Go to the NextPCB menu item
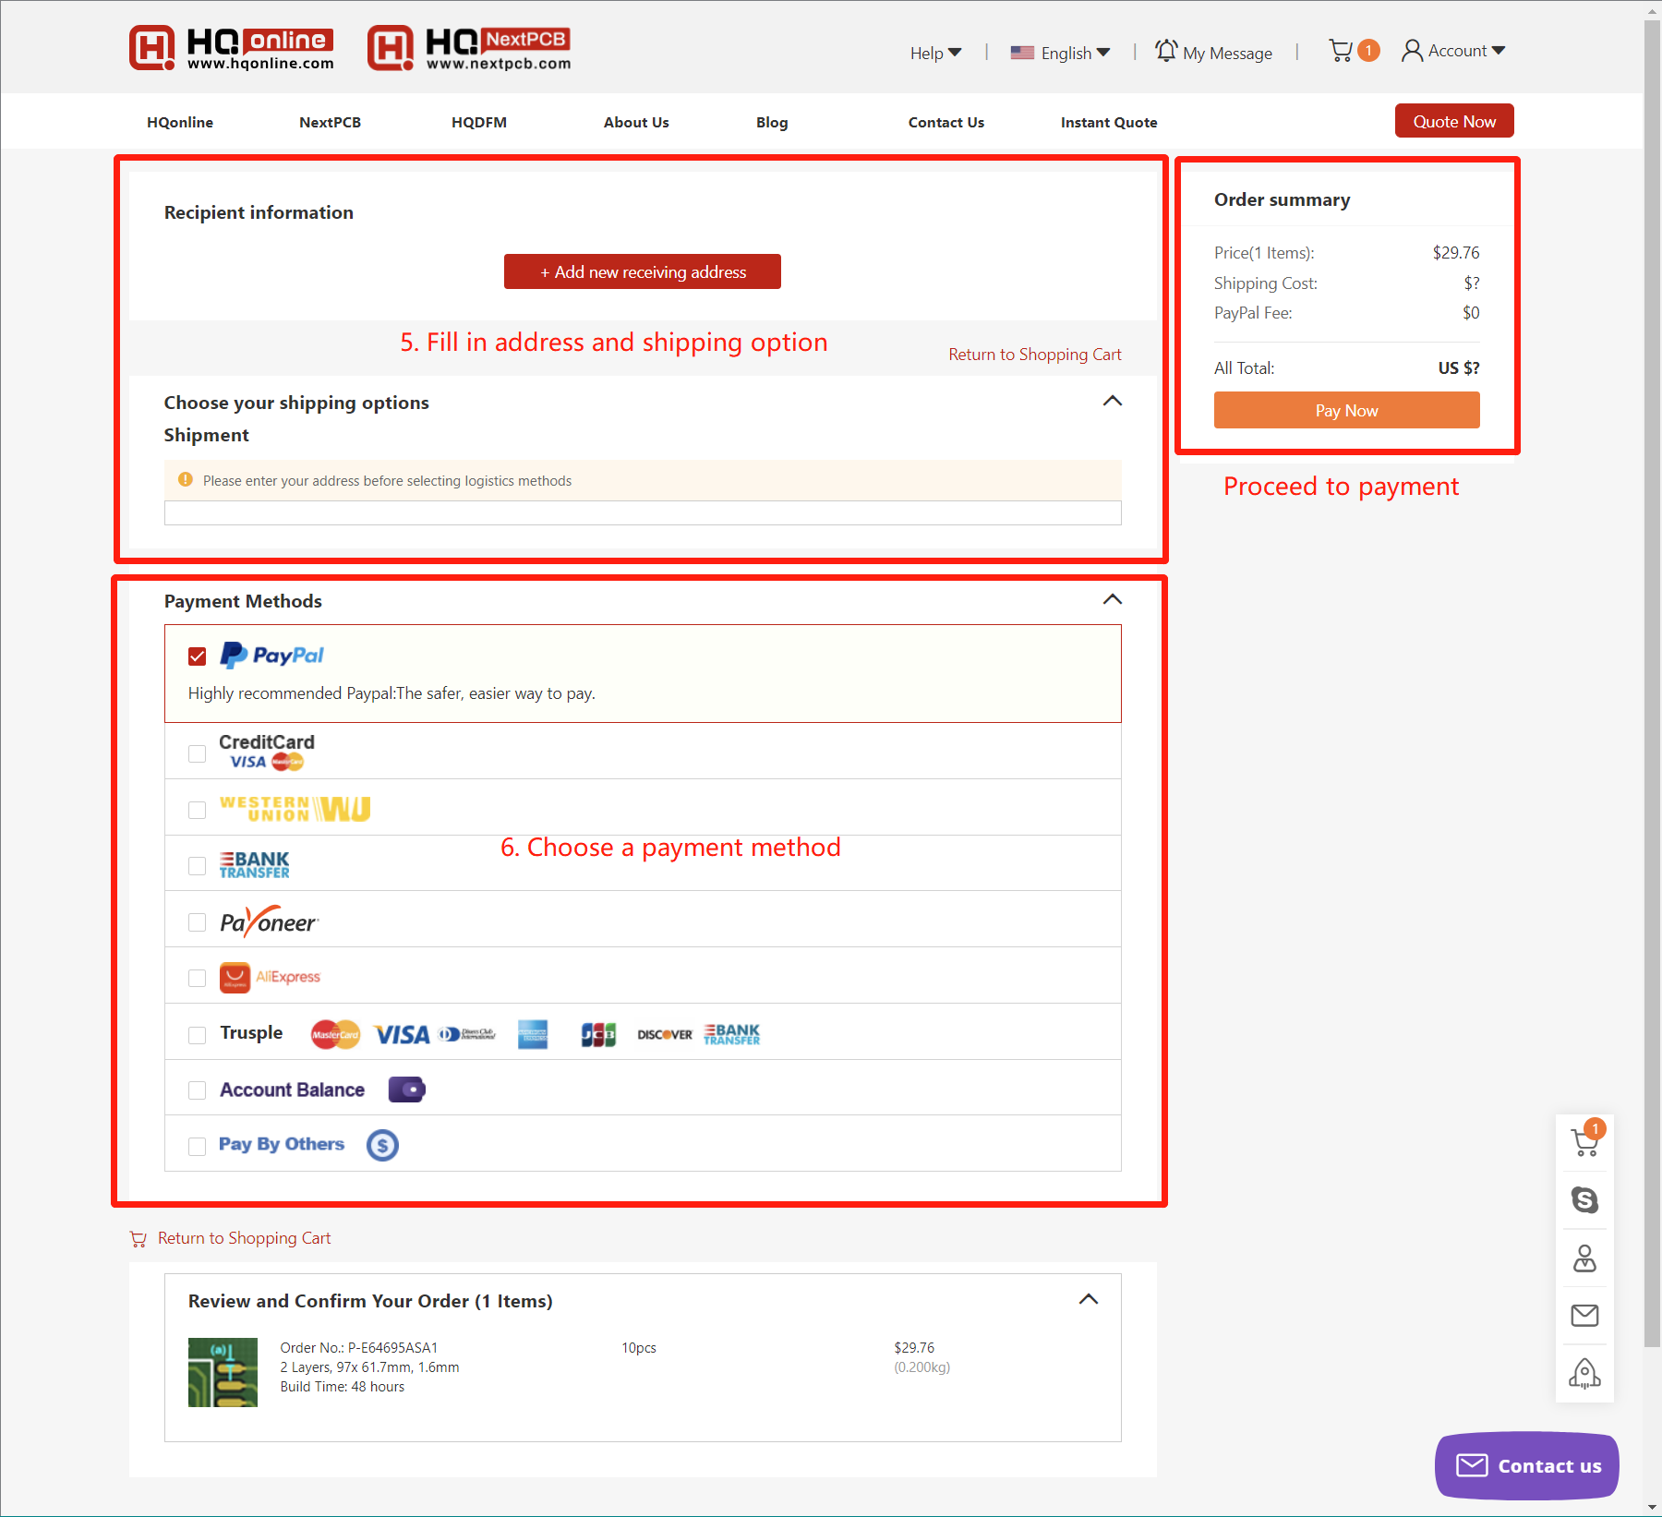 coord(330,122)
